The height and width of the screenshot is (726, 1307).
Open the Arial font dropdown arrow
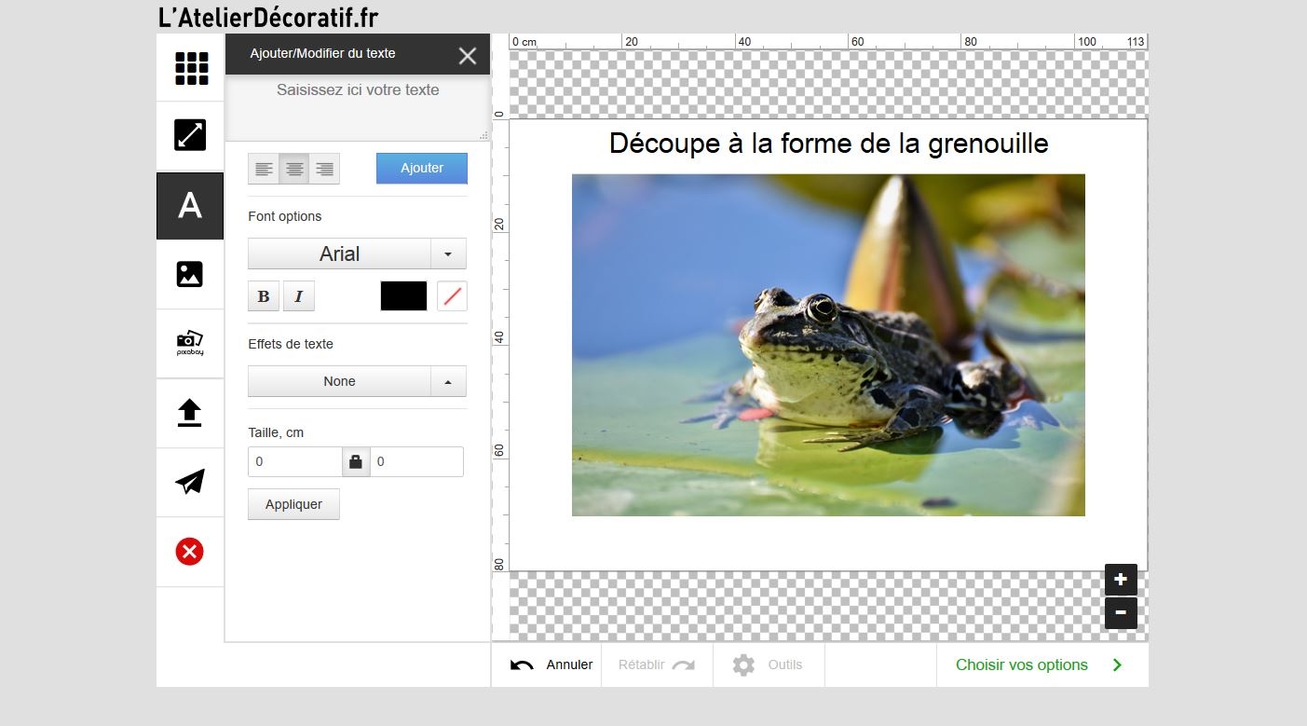(448, 254)
